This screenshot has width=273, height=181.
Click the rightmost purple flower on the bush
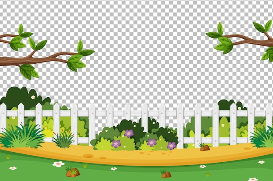pyautogui.click(x=172, y=146)
